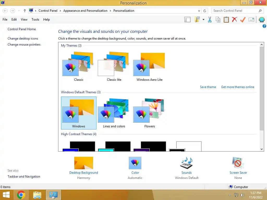Click the search magnifier icon
The height and width of the screenshot is (200, 267).
[260, 11]
